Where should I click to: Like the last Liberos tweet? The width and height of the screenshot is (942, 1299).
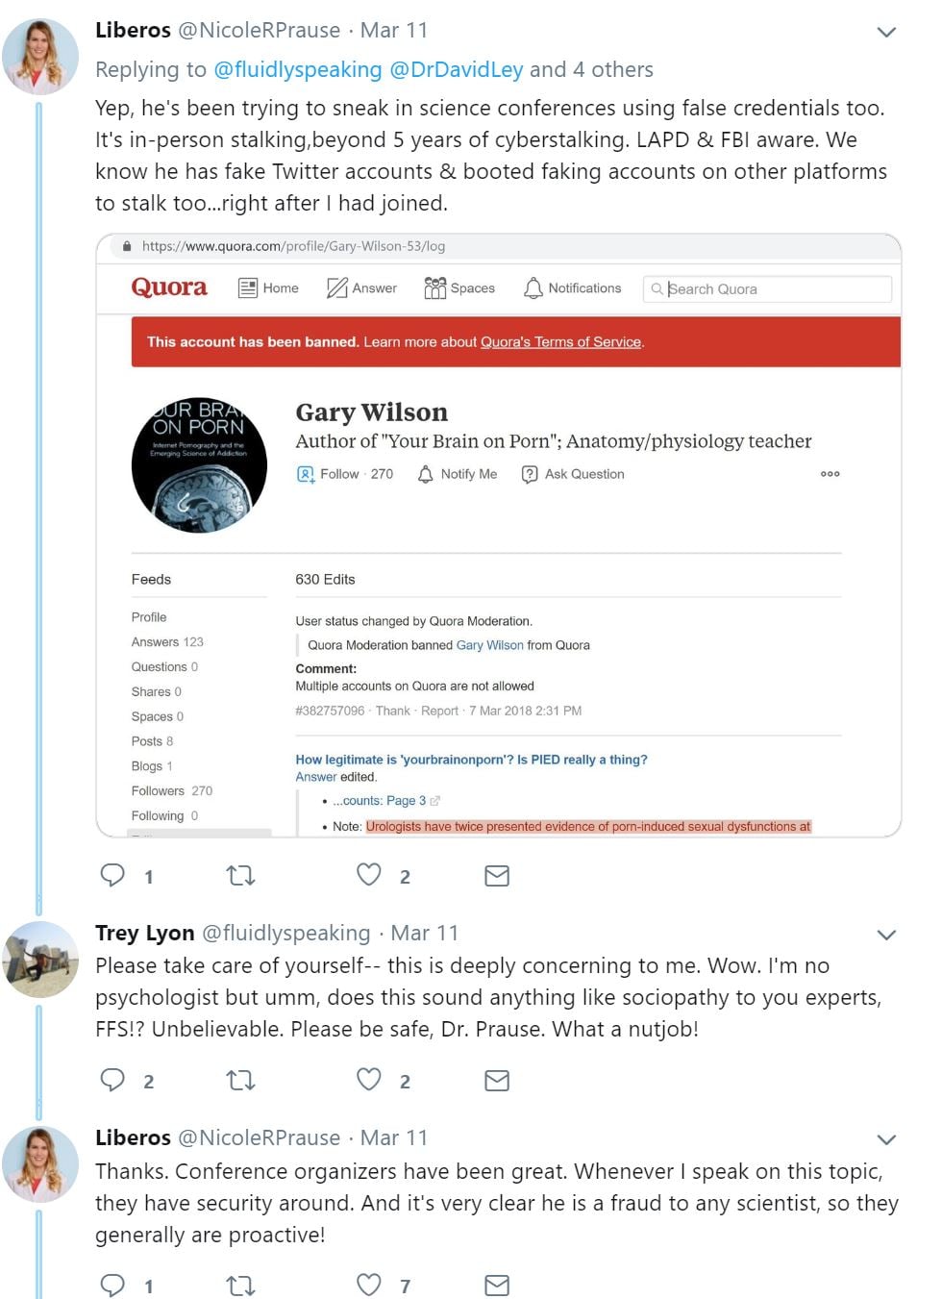tap(369, 1285)
